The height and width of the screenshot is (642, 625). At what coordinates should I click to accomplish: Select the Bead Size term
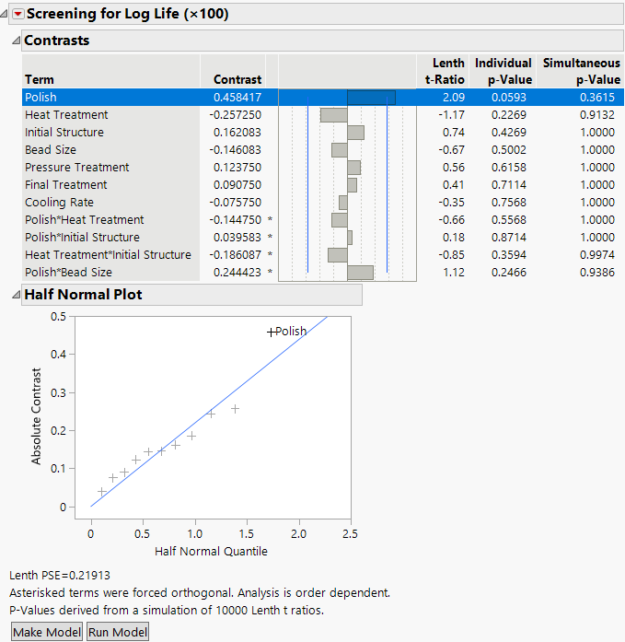[51, 150]
